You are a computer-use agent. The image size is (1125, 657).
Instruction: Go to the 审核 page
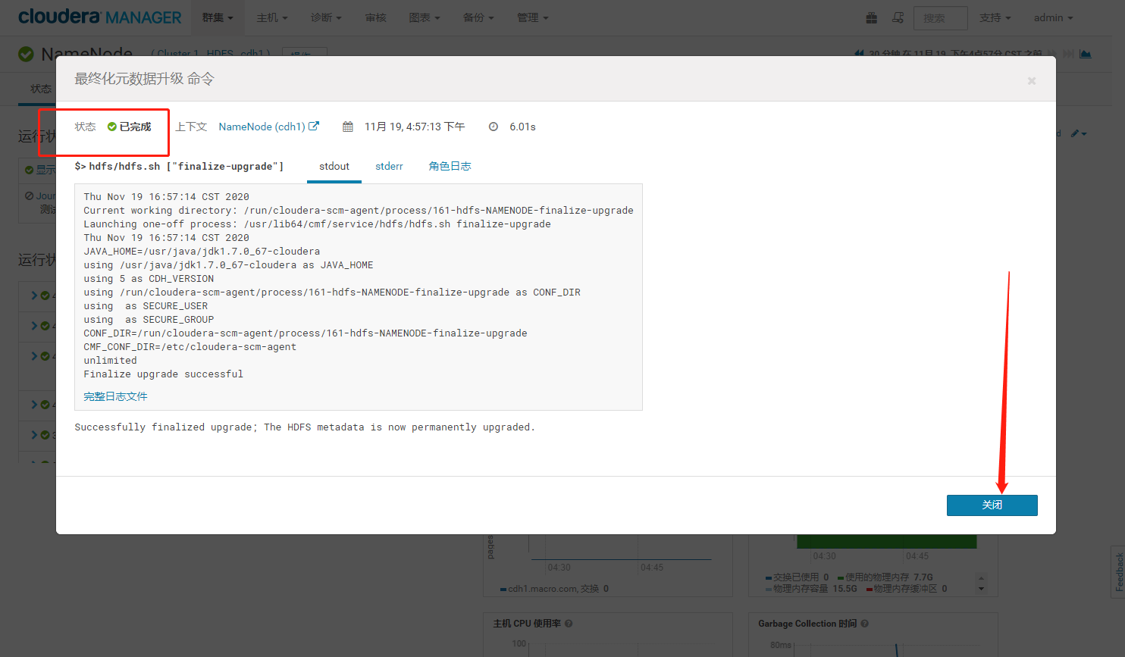375,17
